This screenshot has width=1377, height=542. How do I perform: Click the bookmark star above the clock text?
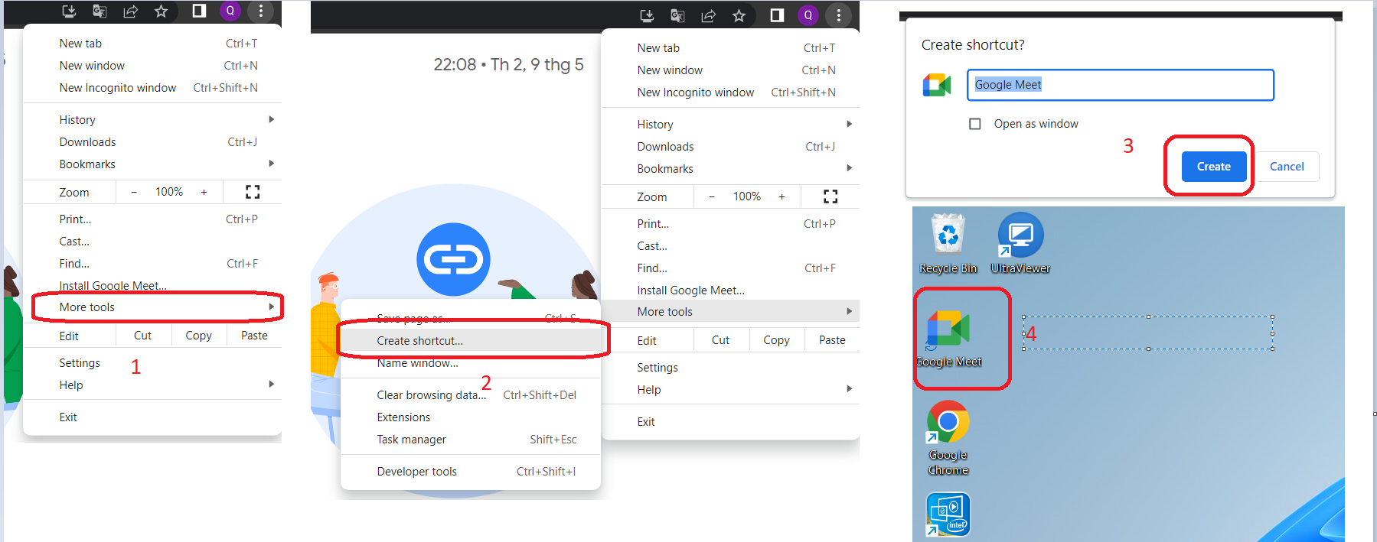click(x=739, y=15)
